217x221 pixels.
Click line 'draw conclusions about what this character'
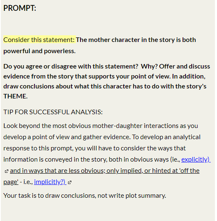point(105,86)
